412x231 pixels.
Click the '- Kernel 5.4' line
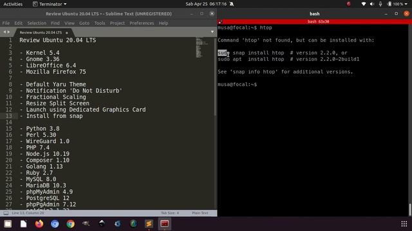[39, 53]
